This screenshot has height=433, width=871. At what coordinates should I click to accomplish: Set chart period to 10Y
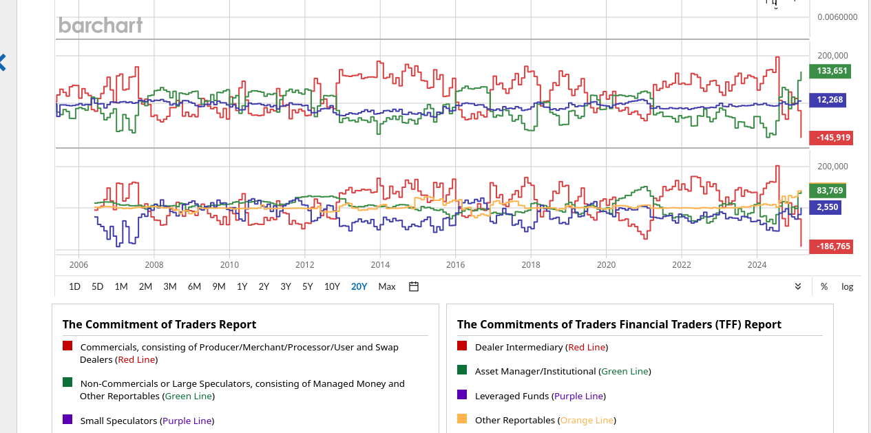point(332,286)
